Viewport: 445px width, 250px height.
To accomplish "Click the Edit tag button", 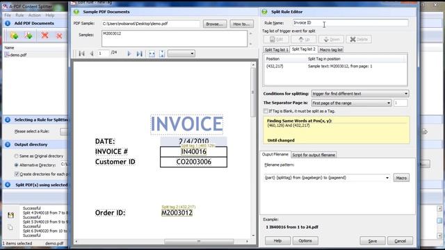I will click(x=276, y=40).
